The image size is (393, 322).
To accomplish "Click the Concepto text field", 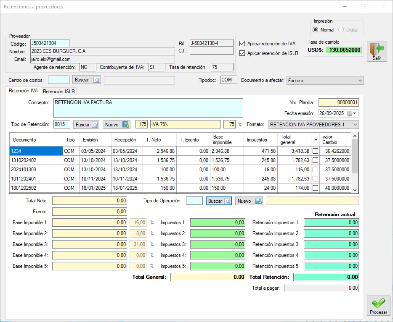I will (x=148, y=108).
